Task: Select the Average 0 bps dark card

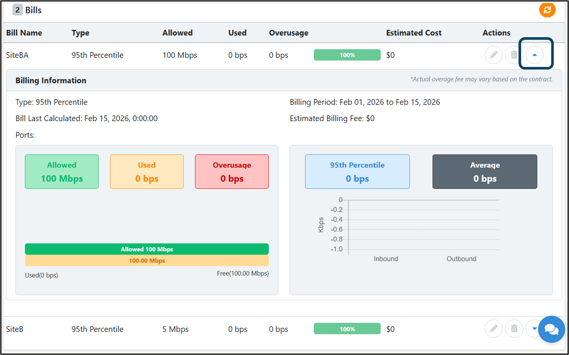Action: 485,172
